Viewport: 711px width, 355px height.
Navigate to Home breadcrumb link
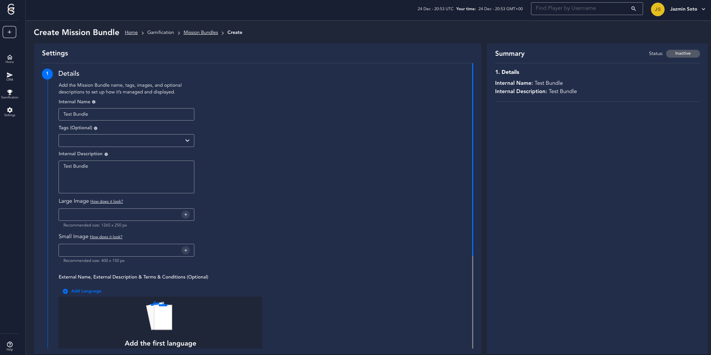(131, 32)
